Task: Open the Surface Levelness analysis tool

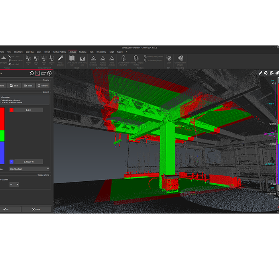Action: (x=93, y=60)
